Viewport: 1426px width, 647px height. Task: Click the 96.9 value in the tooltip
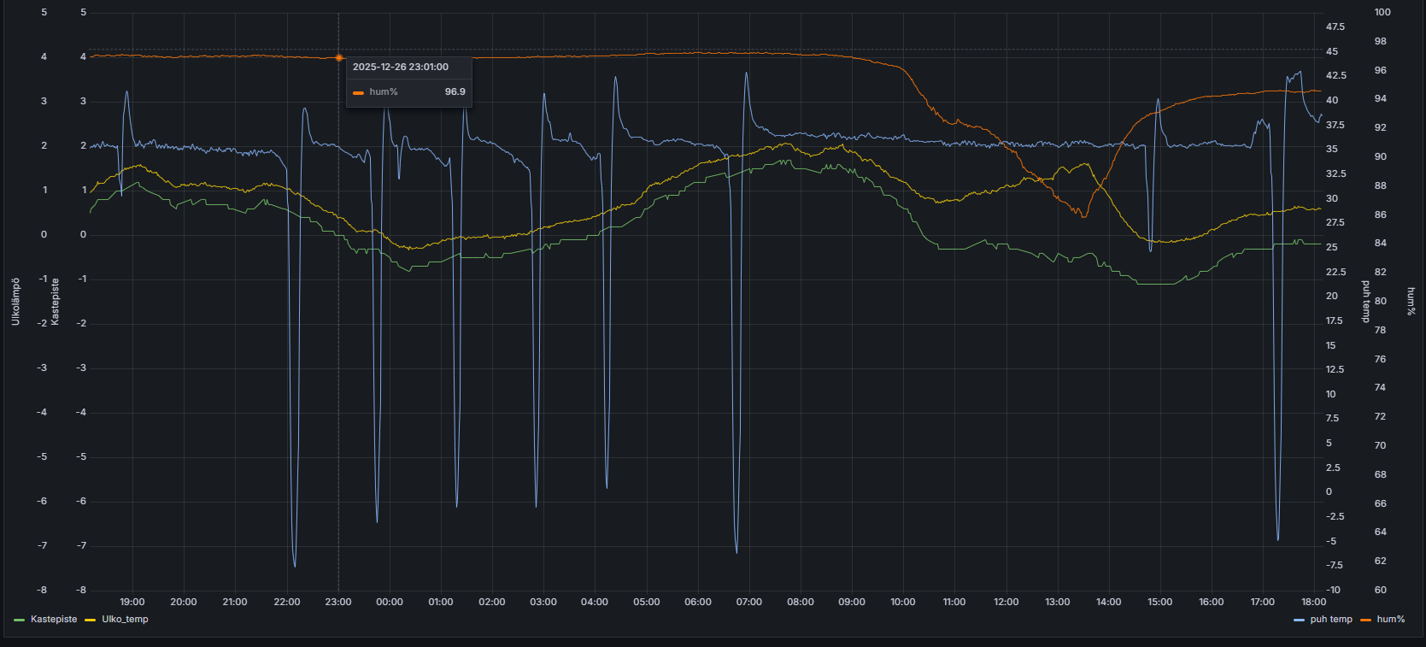(455, 91)
